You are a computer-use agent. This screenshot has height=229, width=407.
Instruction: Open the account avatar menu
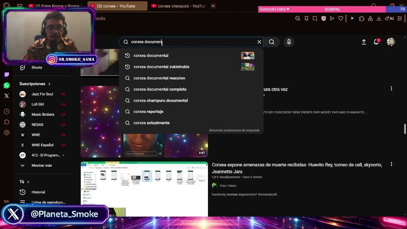pyautogui.click(x=391, y=42)
